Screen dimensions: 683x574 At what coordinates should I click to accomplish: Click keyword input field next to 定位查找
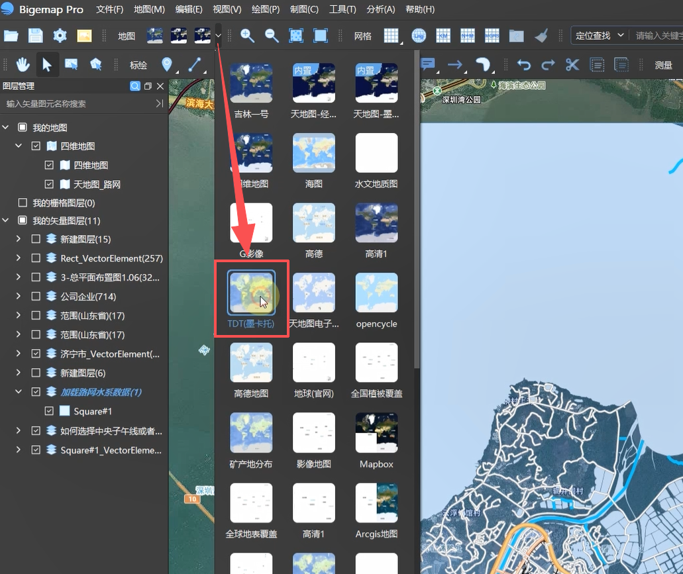[x=658, y=36]
